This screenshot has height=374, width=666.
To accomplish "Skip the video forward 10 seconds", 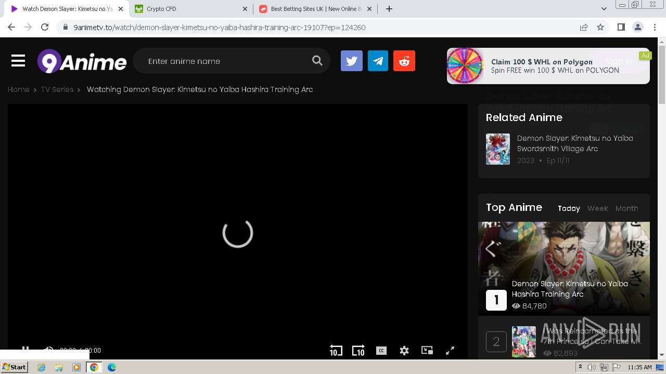I will pos(358,351).
